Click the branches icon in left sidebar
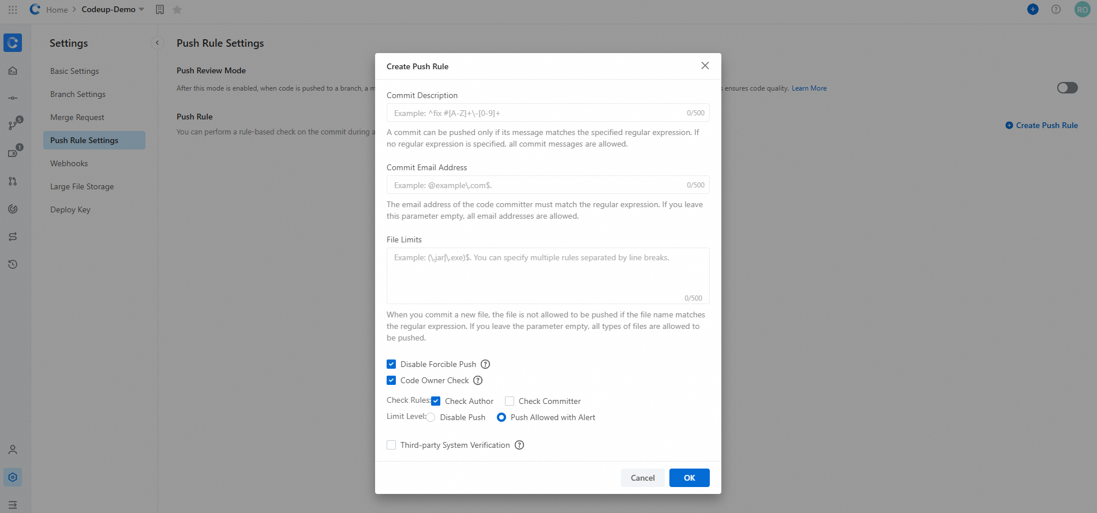This screenshot has width=1097, height=513. click(13, 125)
